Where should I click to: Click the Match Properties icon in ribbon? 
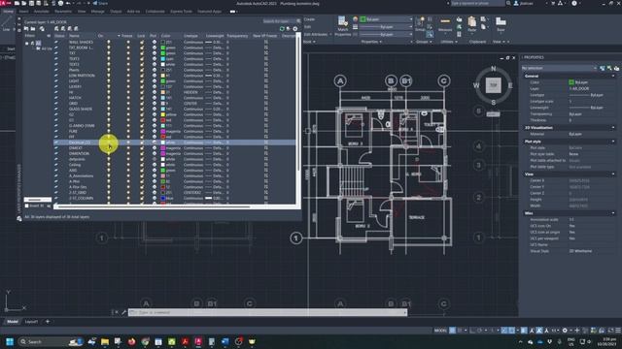pyautogui.click(x=342, y=21)
